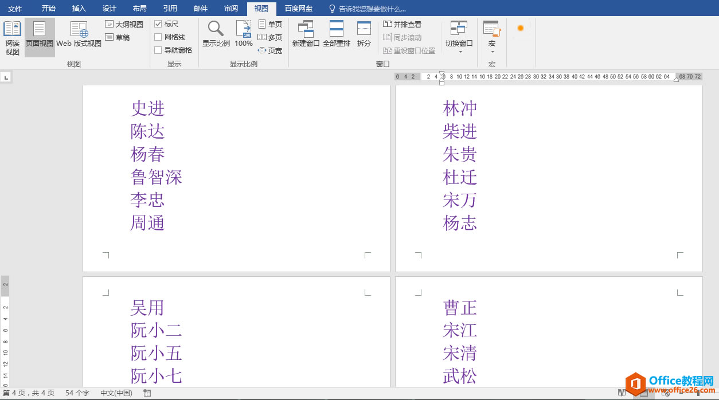Click the 告诉我您想要做什么 search box
The height and width of the screenshot is (400, 719).
[372, 9]
